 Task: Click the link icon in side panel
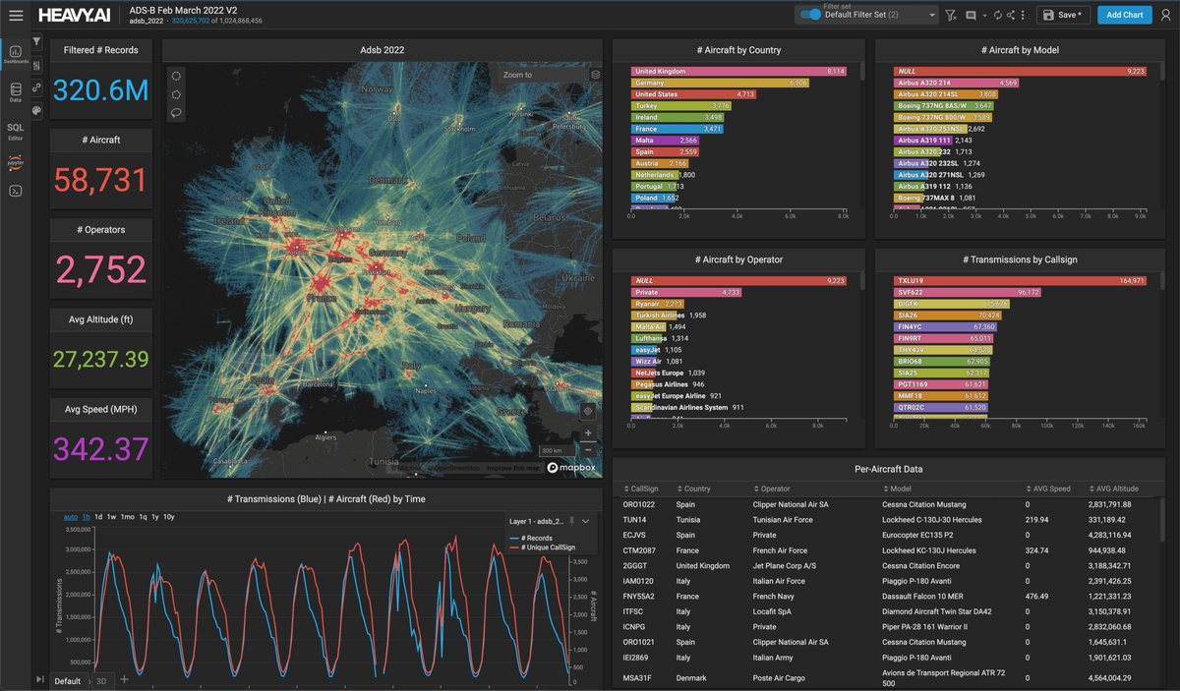click(x=37, y=87)
